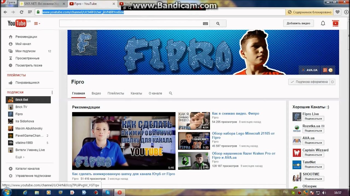Image resolution: width=350 pixels, height=196 pixels.
Task: Subscribe to Captain Wizzard channel
Action: coord(313,155)
